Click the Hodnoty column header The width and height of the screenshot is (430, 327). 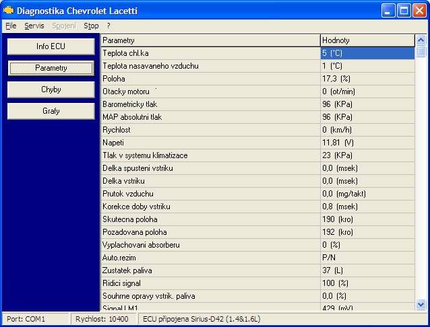click(x=367, y=40)
